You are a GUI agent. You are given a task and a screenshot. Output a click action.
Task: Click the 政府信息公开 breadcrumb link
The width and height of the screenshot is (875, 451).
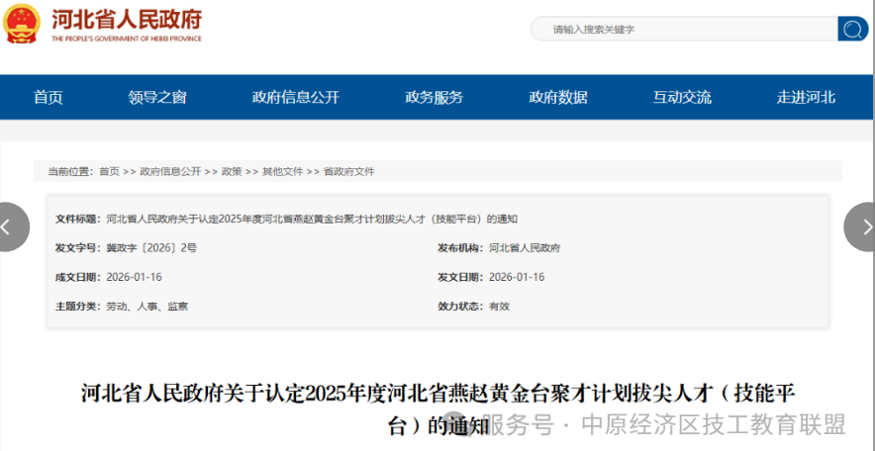tap(170, 171)
